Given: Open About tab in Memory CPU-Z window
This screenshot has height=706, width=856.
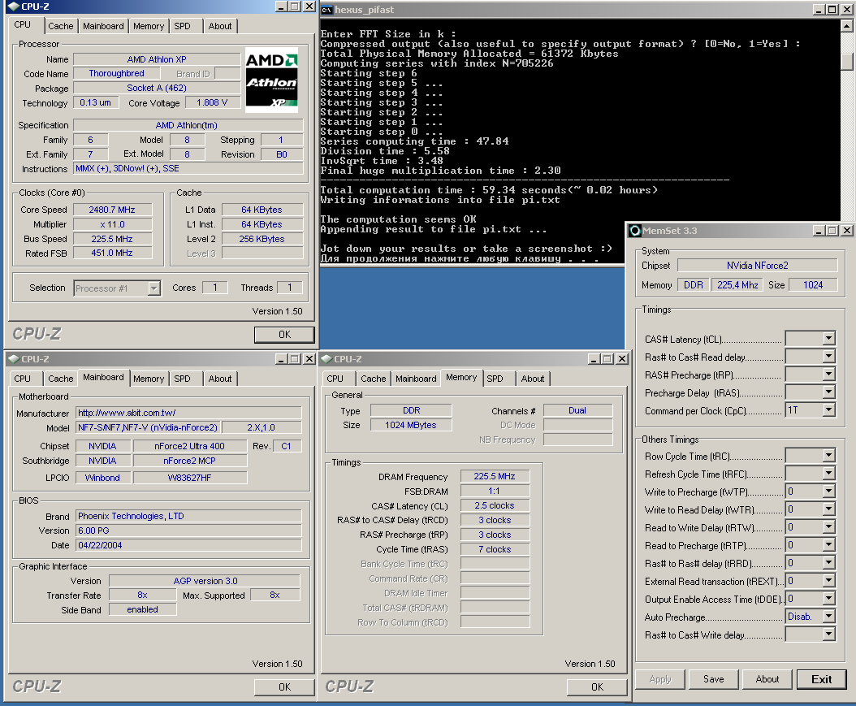Looking at the screenshot, I should pos(533,379).
